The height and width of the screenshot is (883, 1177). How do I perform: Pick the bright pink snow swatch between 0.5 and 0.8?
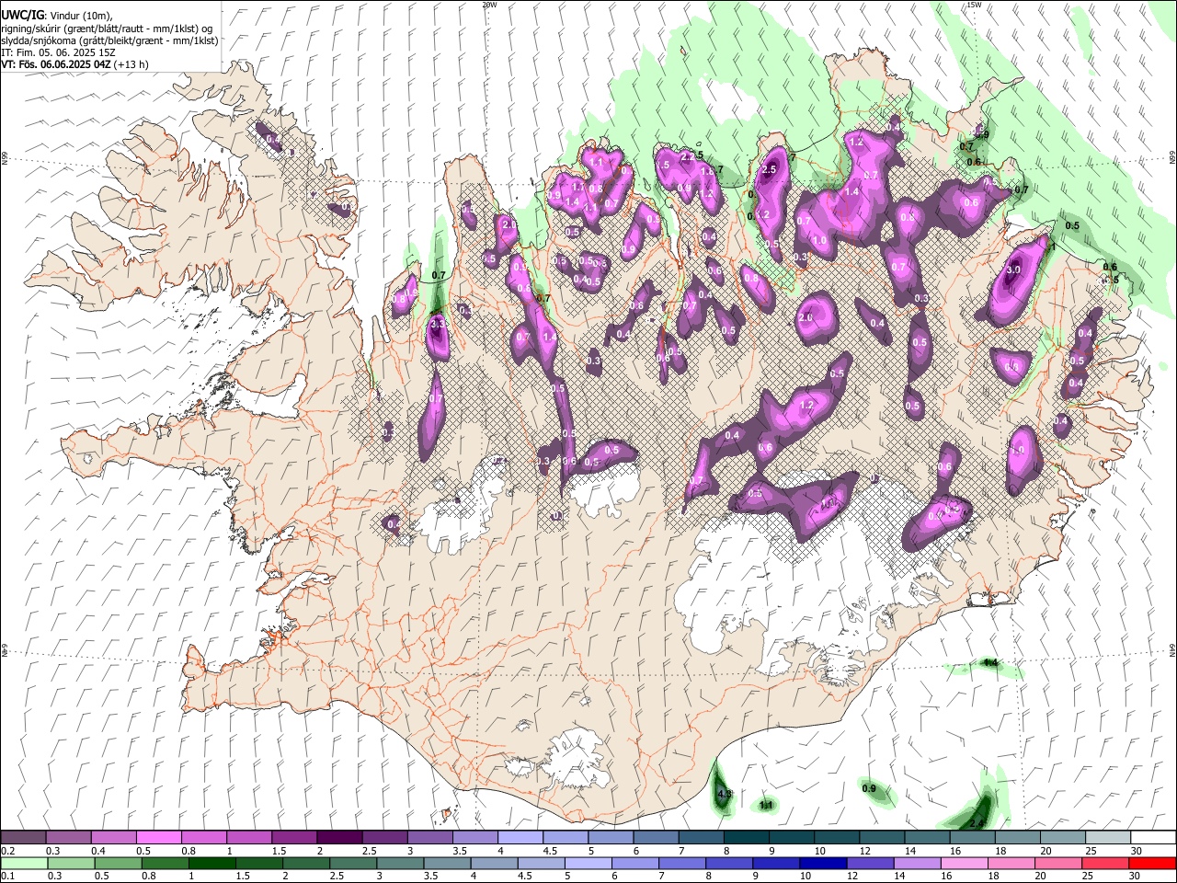158,838
